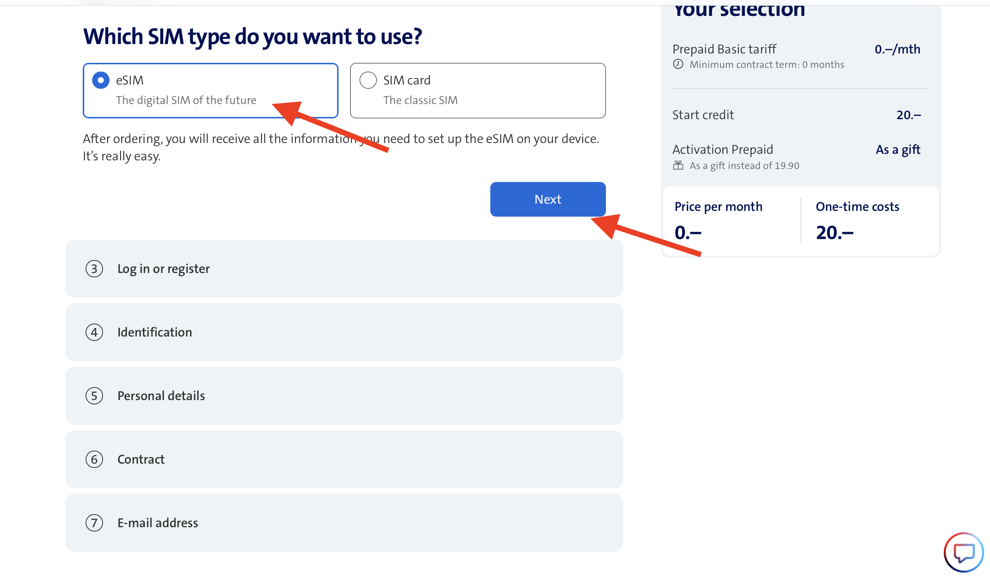The width and height of the screenshot is (990, 577).
Task: Click the One-time costs total
Action: 834,233
